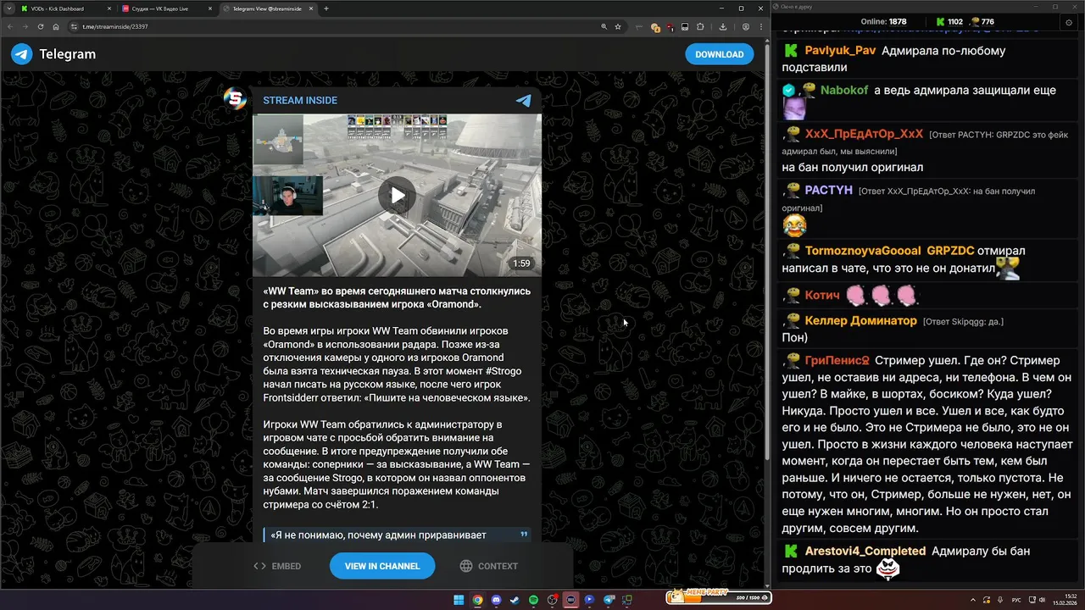
Task: Open the Chrome three-dot menu
Action: (760, 26)
